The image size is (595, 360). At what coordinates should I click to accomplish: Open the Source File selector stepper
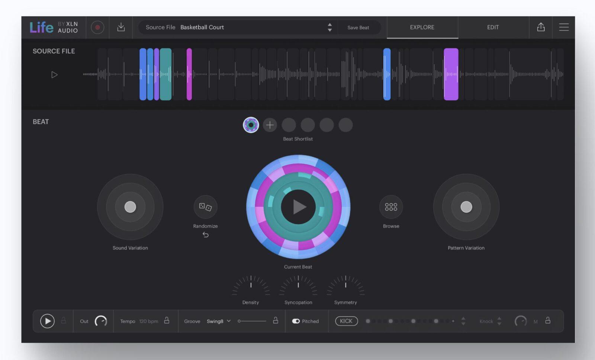pos(329,27)
